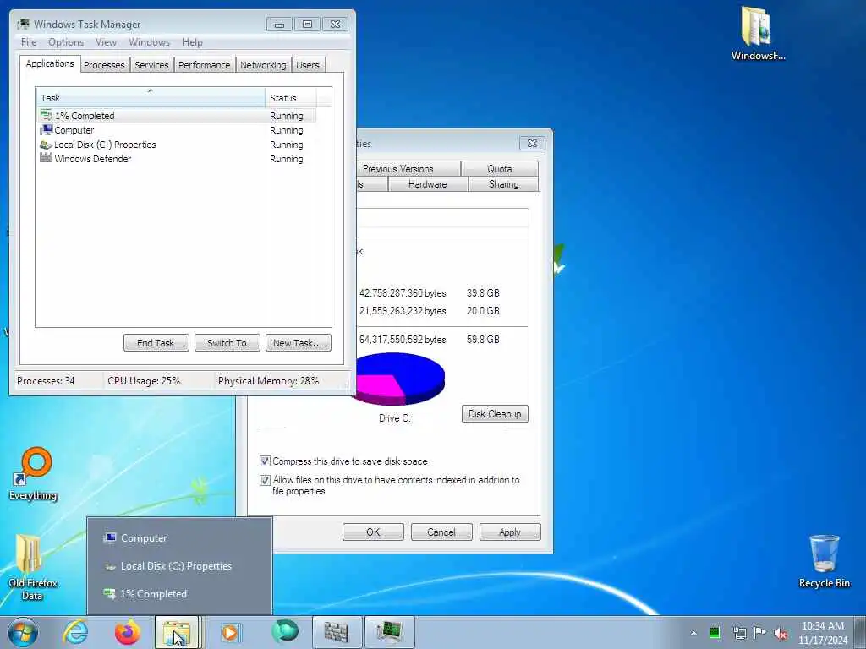
Task: Click the Task Manager taskbar button
Action: pos(389,632)
